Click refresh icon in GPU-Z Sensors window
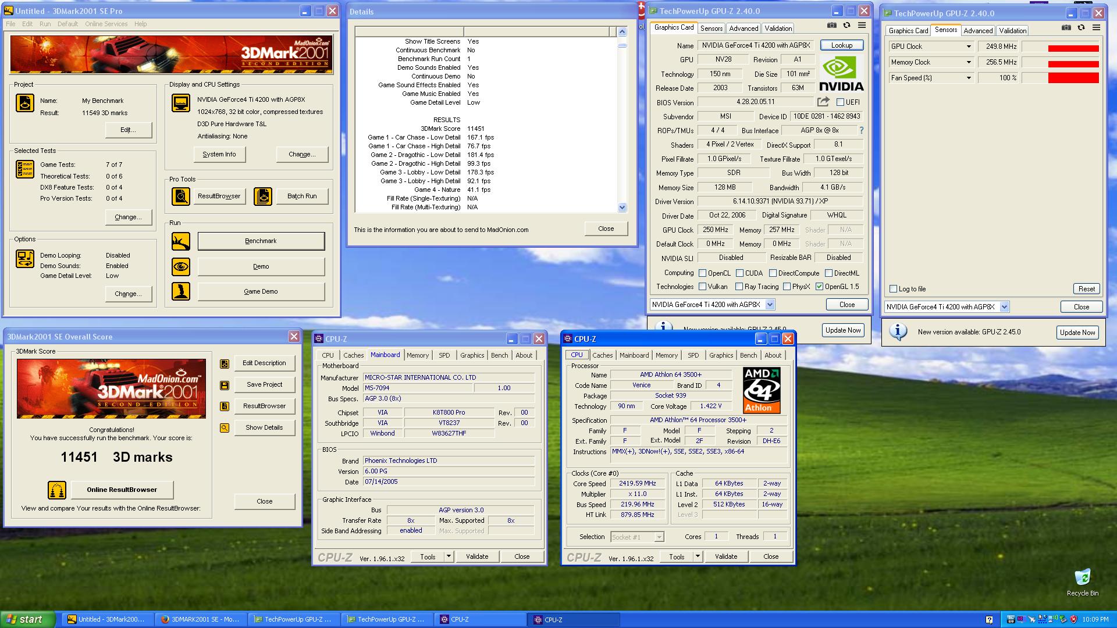Image resolution: width=1117 pixels, height=628 pixels. click(1082, 27)
